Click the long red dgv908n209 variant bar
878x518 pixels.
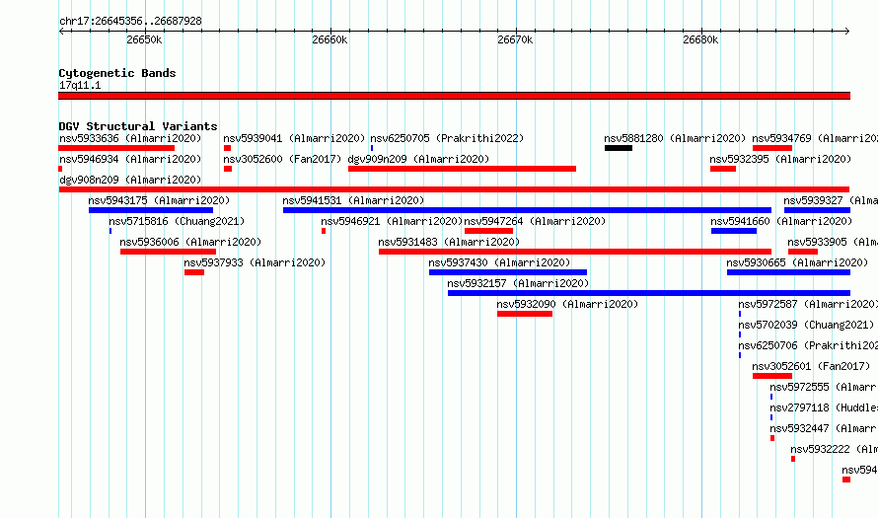point(454,189)
